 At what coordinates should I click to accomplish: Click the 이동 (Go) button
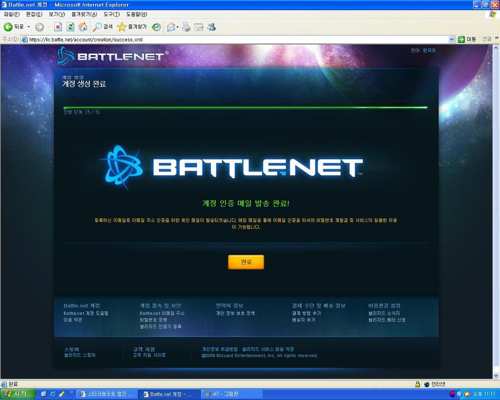[467, 39]
